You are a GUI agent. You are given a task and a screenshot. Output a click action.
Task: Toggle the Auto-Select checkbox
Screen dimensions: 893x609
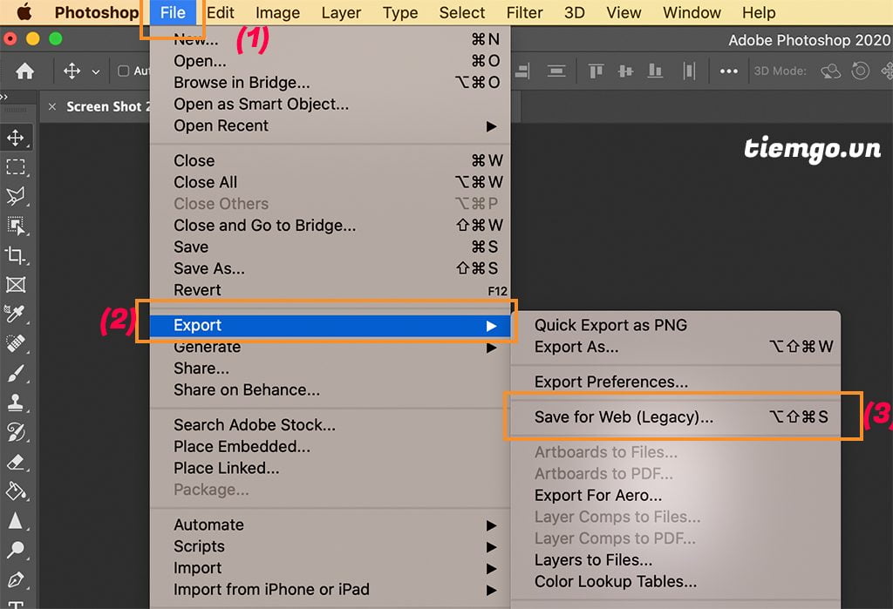pyautogui.click(x=123, y=71)
